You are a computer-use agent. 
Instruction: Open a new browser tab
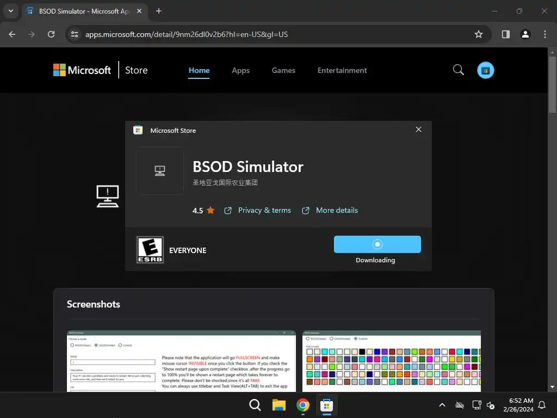[159, 11]
